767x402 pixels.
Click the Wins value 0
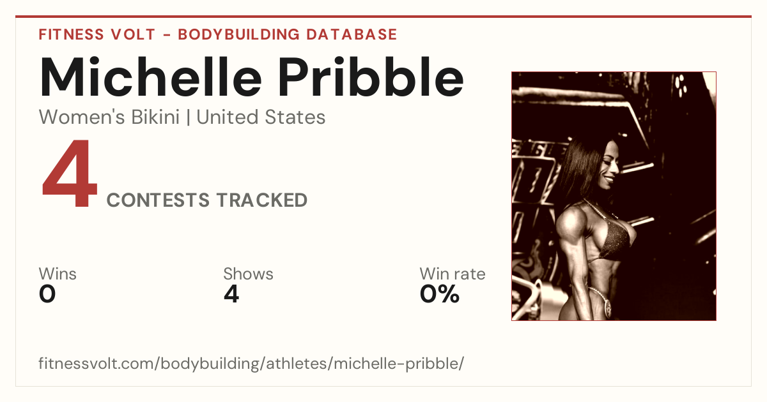47,294
